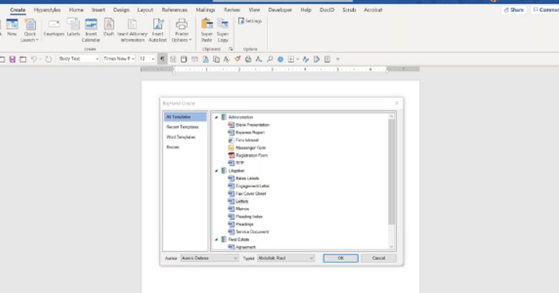Screen dimensions: 559x293
Task: Toggle paragraph marks formatting button
Action: coord(162,59)
